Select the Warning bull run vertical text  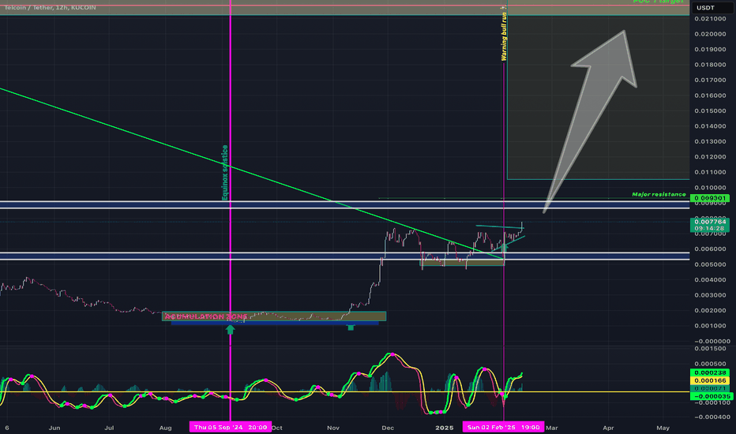point(504,36)
